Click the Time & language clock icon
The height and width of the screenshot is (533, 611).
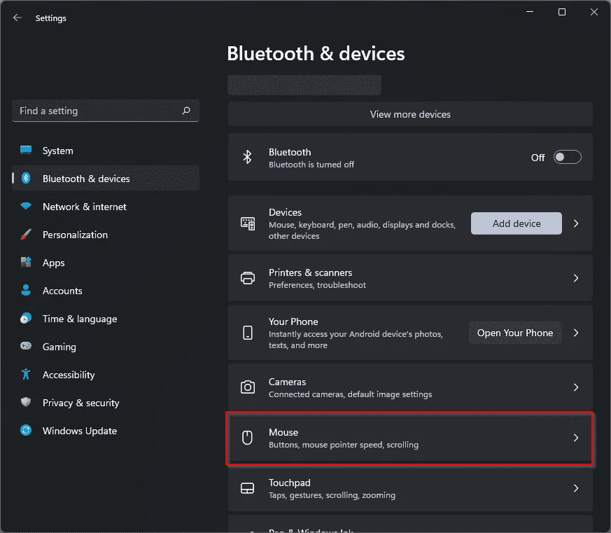click(26, 318)
